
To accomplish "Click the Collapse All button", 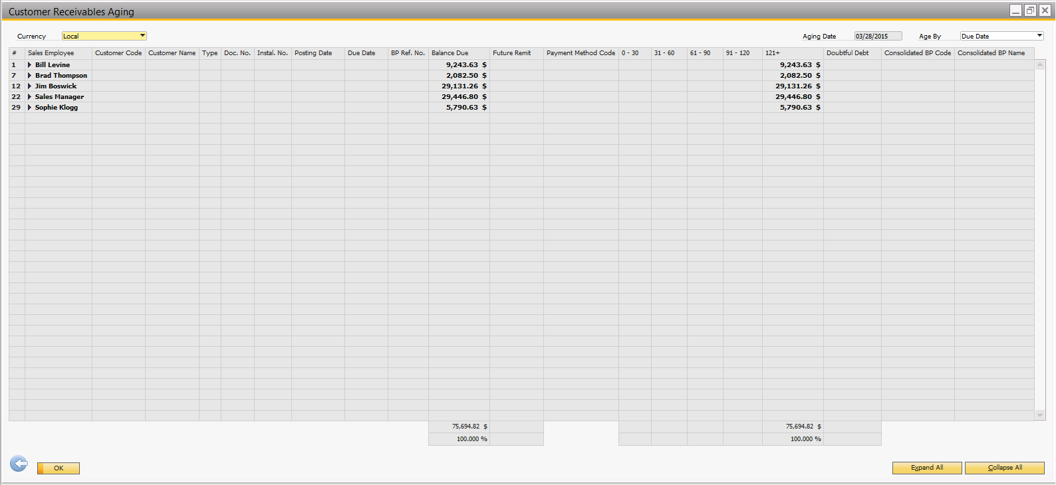I will click(x=1004, y=468).
